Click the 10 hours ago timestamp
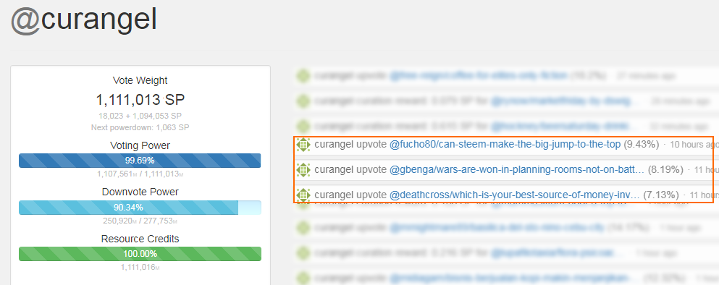 click(x=694, y=145)
